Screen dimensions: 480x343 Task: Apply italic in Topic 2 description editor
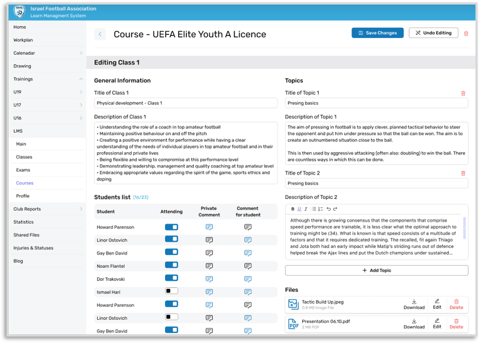305,209
